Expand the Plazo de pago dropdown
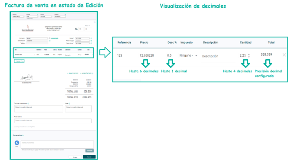This screenshot has height=166, width=290. click(x=82, y=41)
